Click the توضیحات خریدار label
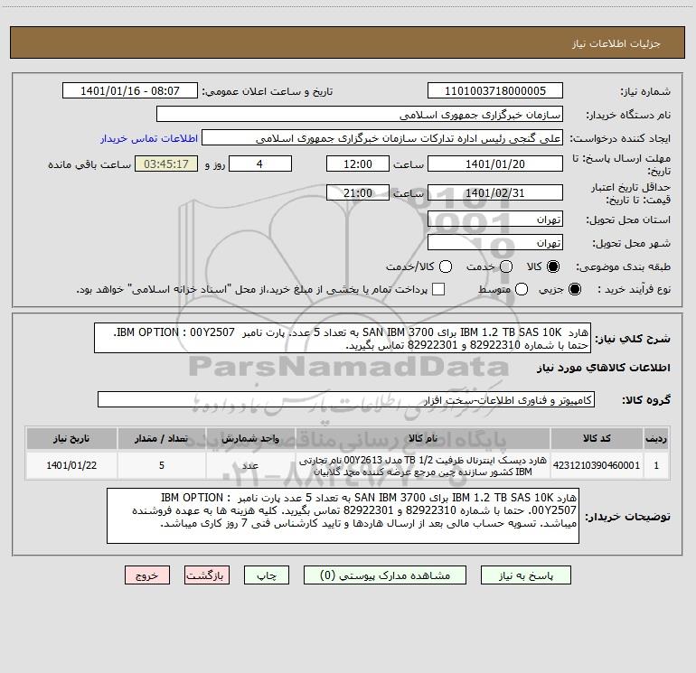 pos(627,517)
